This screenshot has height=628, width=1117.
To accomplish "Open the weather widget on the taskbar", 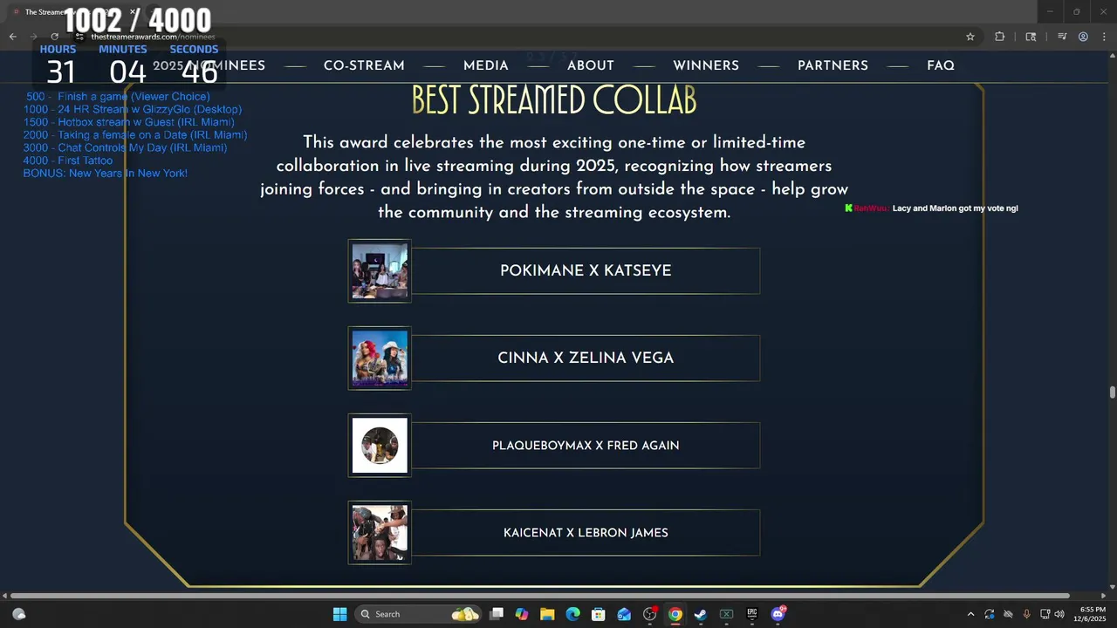I will pyautogui.click(x=19, y=614).
